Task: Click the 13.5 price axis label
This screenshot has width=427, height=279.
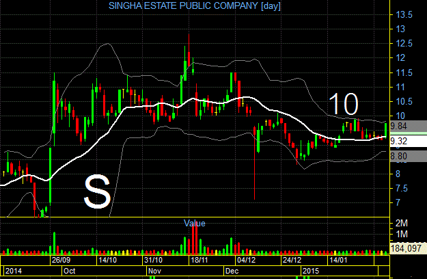Action: [x=404, y=15]
